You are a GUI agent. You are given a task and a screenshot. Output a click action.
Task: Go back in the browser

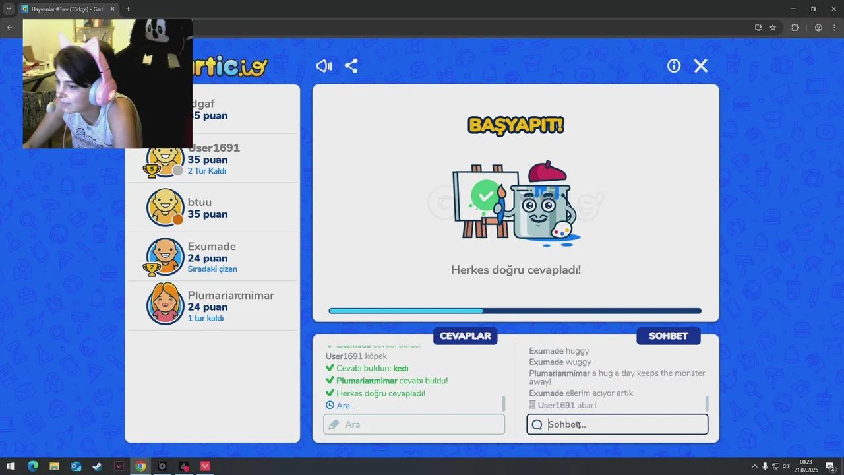(9, 28)
